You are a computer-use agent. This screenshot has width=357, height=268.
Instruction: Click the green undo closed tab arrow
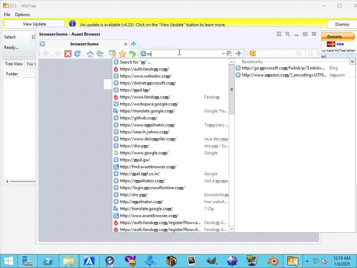132,54
